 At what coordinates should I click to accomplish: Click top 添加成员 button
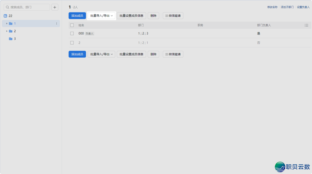pos(77,16)
